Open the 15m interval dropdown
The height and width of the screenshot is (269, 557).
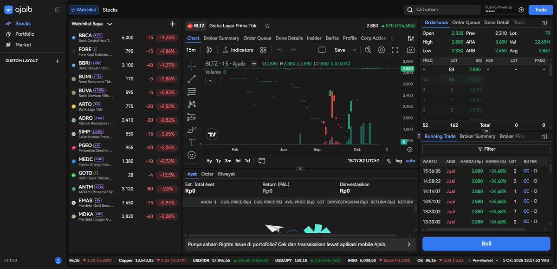(x=191, y=50)
